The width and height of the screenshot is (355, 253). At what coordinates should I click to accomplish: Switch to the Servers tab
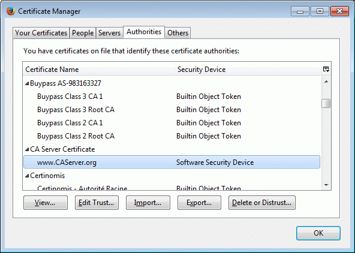point(109,33)
